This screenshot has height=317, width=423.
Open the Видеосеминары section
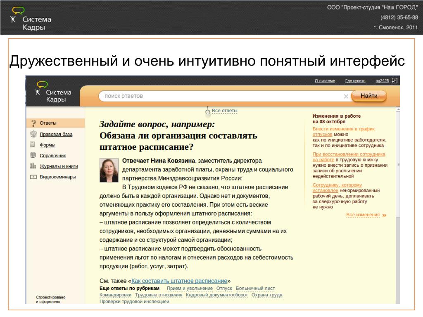[57, 177]
